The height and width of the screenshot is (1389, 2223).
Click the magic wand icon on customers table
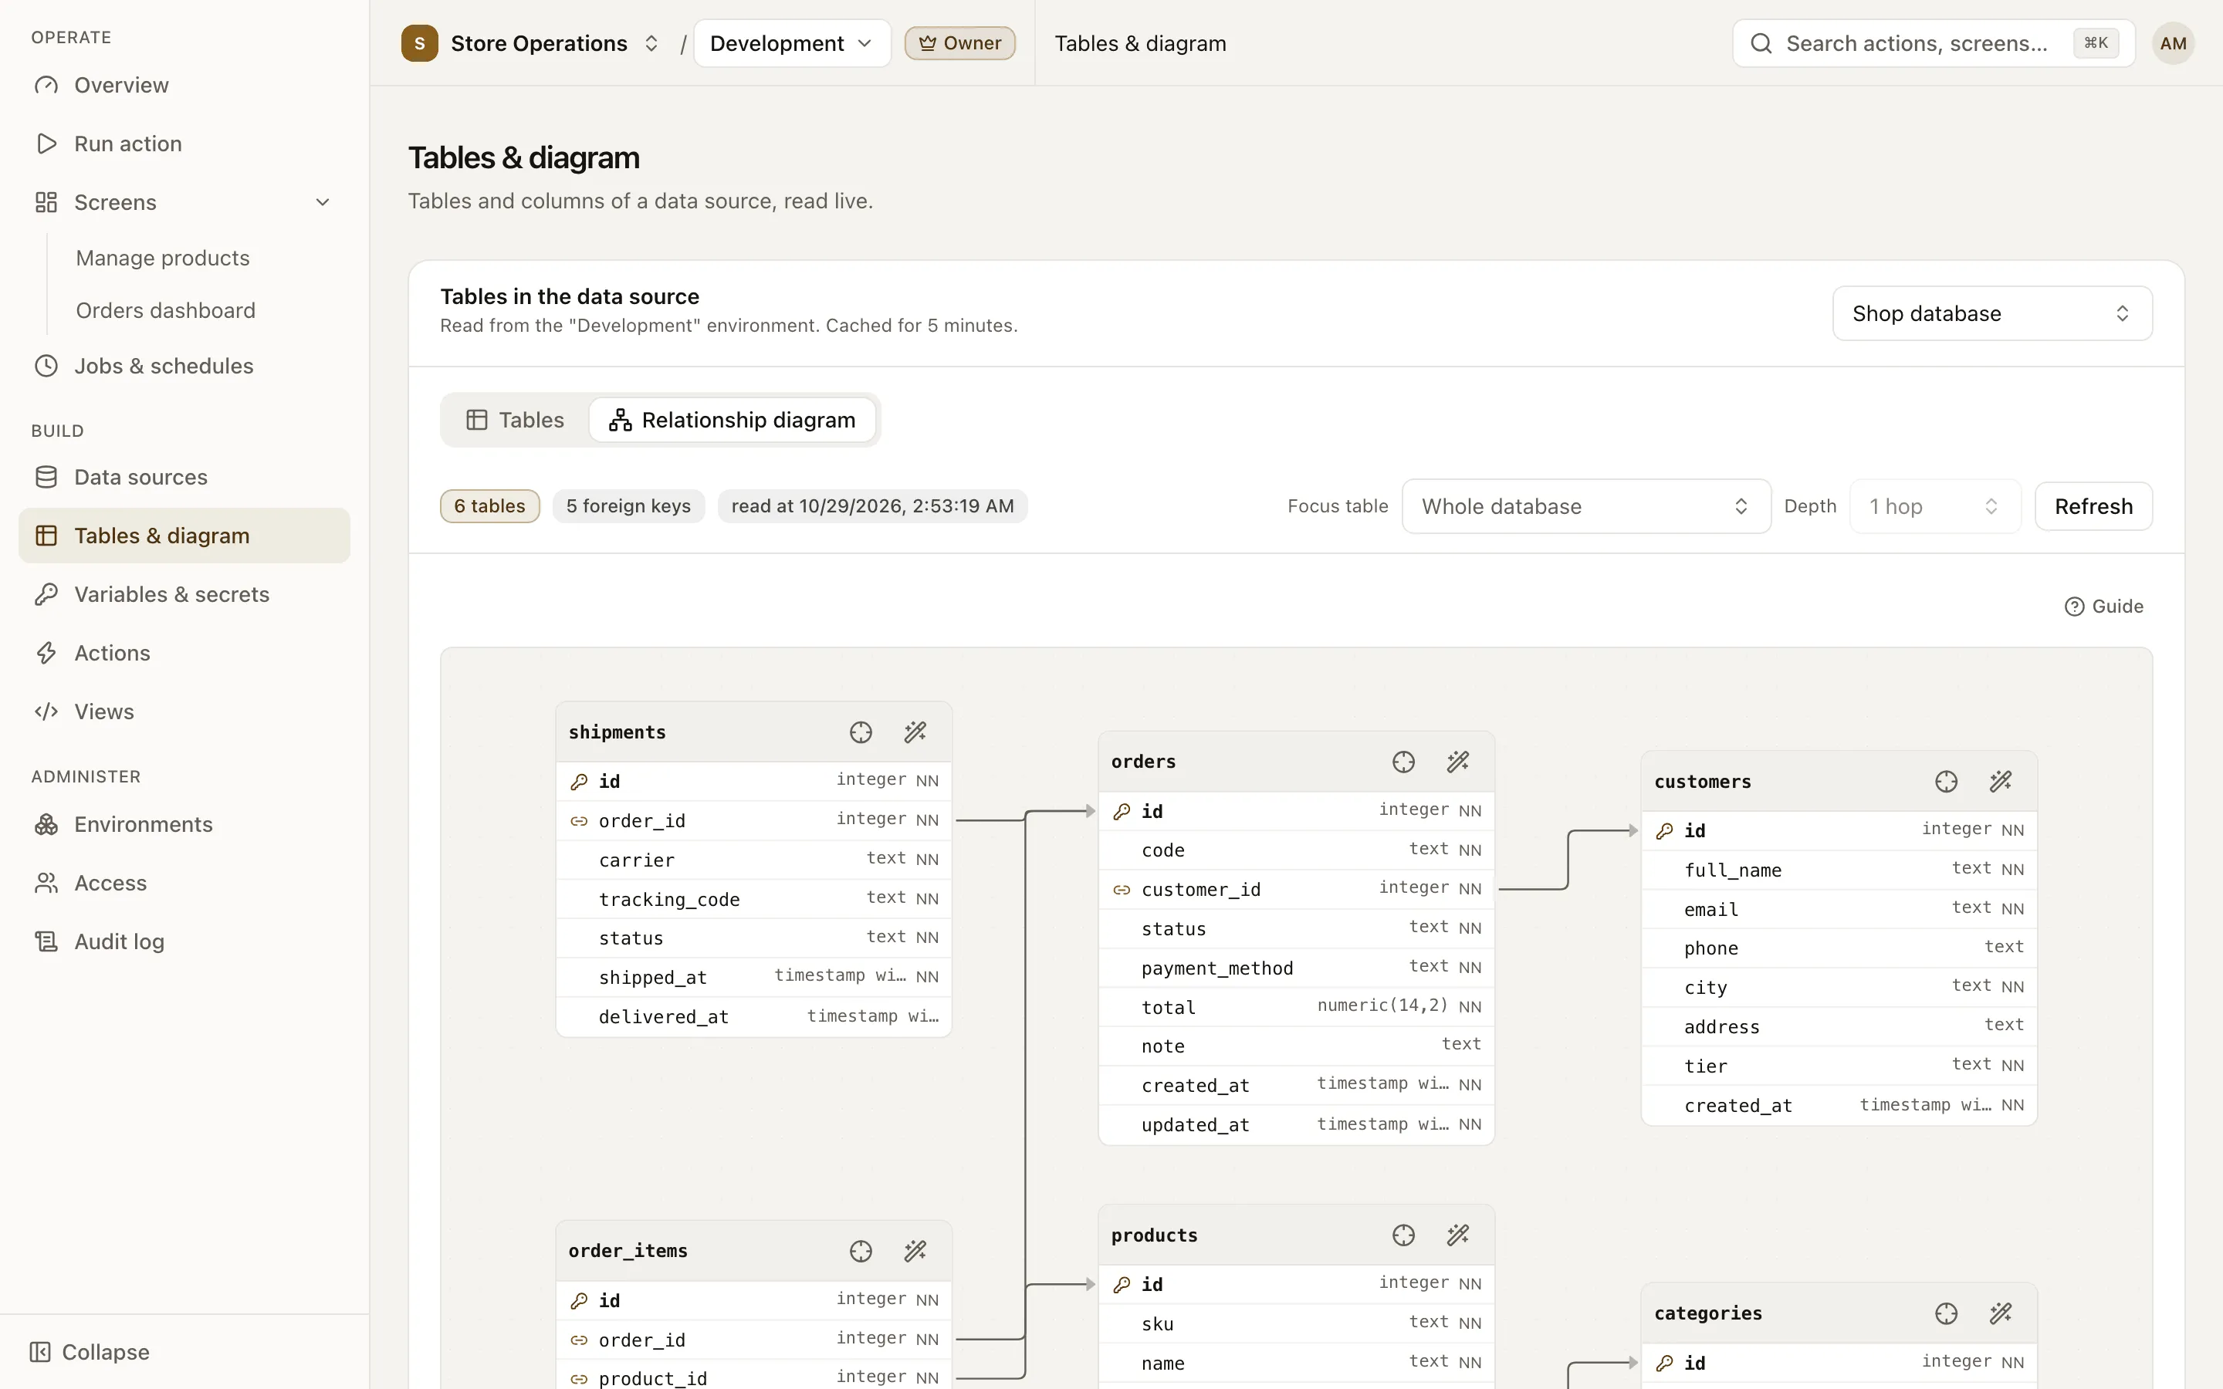pos(2001,782)
